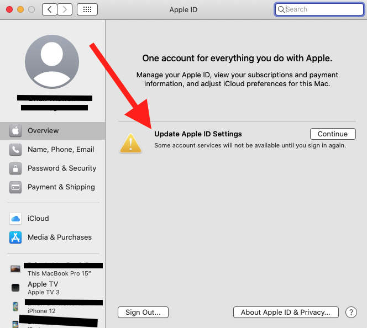The image size is (367, 328).
Task: Click the Apple TV box icon
Action: pyautogui.click(x=15, y=288)
